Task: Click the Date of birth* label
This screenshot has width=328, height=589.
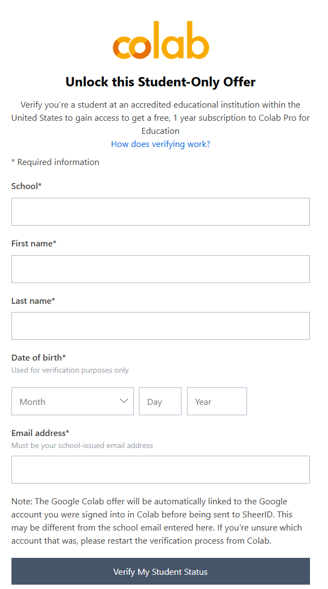Action: (37, 357)
